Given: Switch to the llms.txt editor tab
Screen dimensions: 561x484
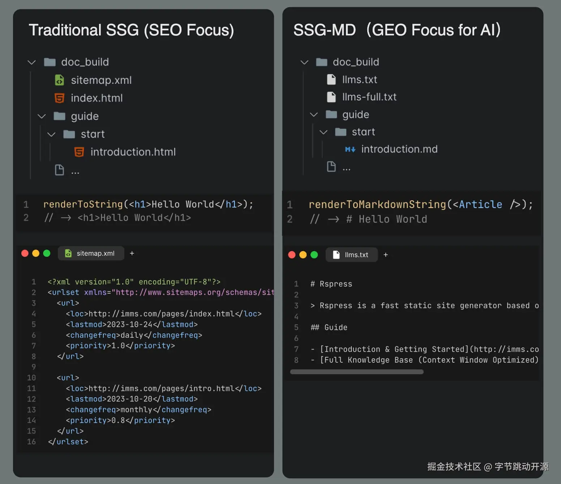Looking at the screenshot, I should pyautogui.click(x=352, y=255).
